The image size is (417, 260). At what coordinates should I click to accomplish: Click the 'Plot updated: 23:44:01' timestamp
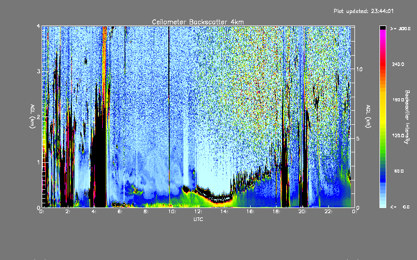point(363,11)
